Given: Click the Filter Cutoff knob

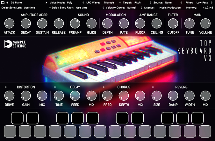Looking at the screenshot, I should [173, 23].
